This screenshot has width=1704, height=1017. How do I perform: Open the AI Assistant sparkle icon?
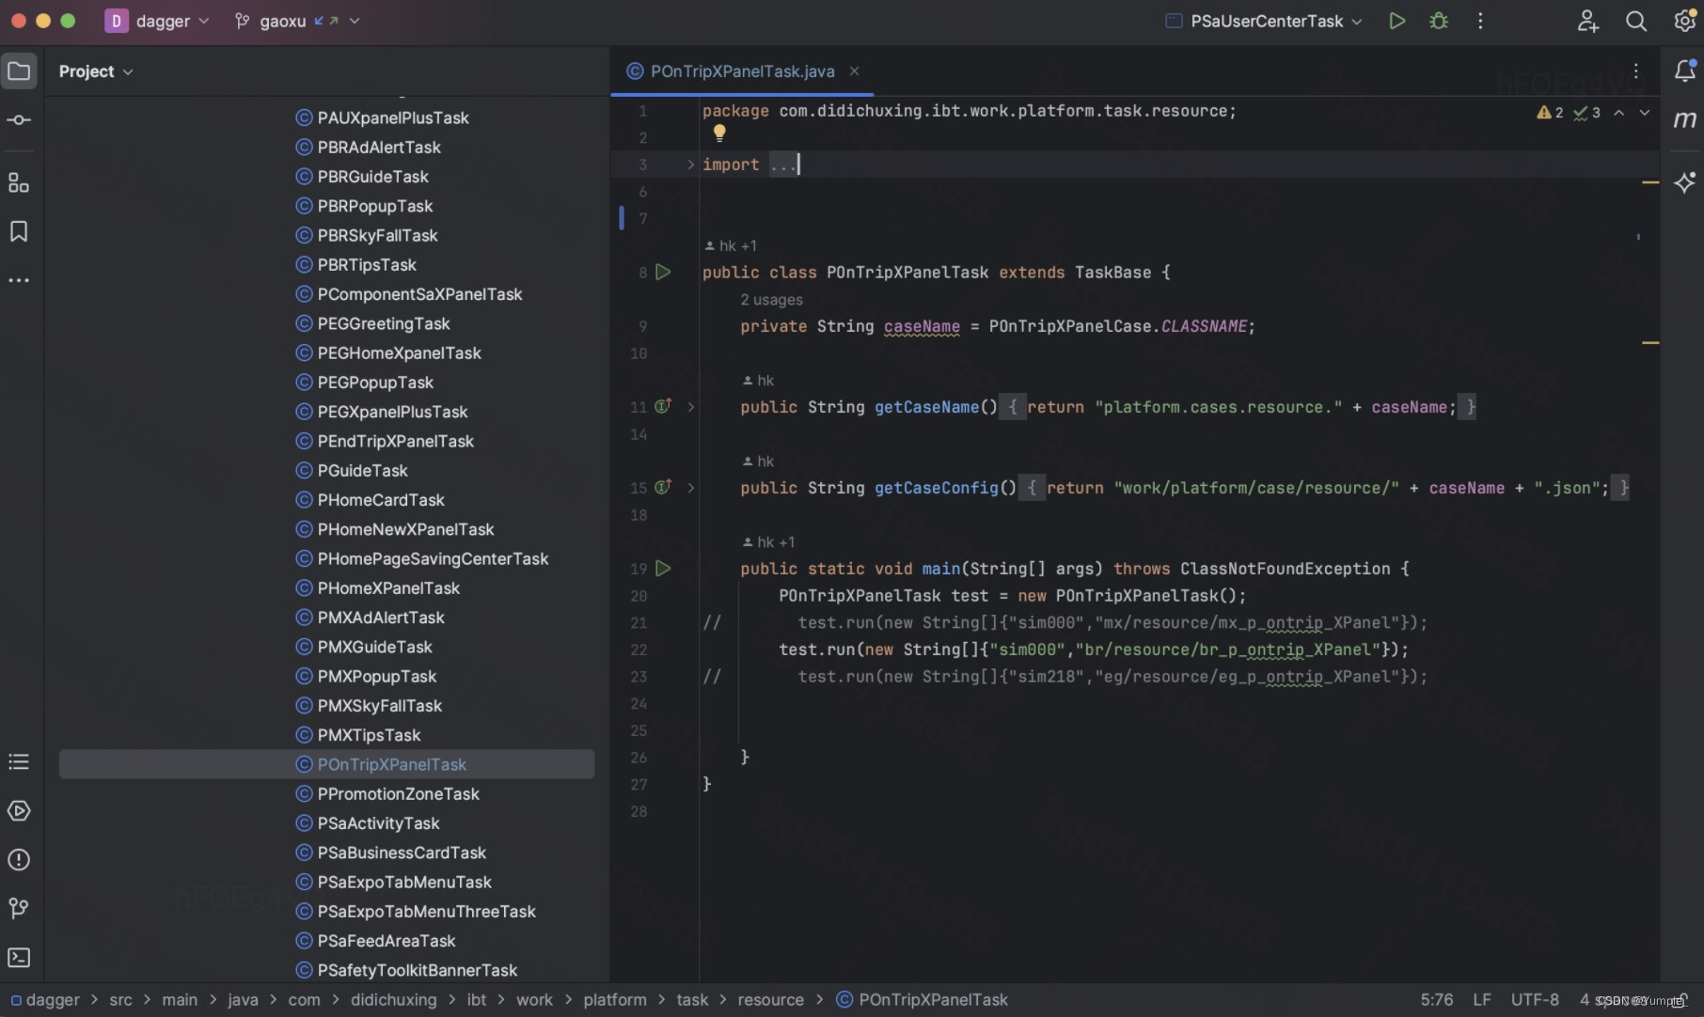[1684, 182]
